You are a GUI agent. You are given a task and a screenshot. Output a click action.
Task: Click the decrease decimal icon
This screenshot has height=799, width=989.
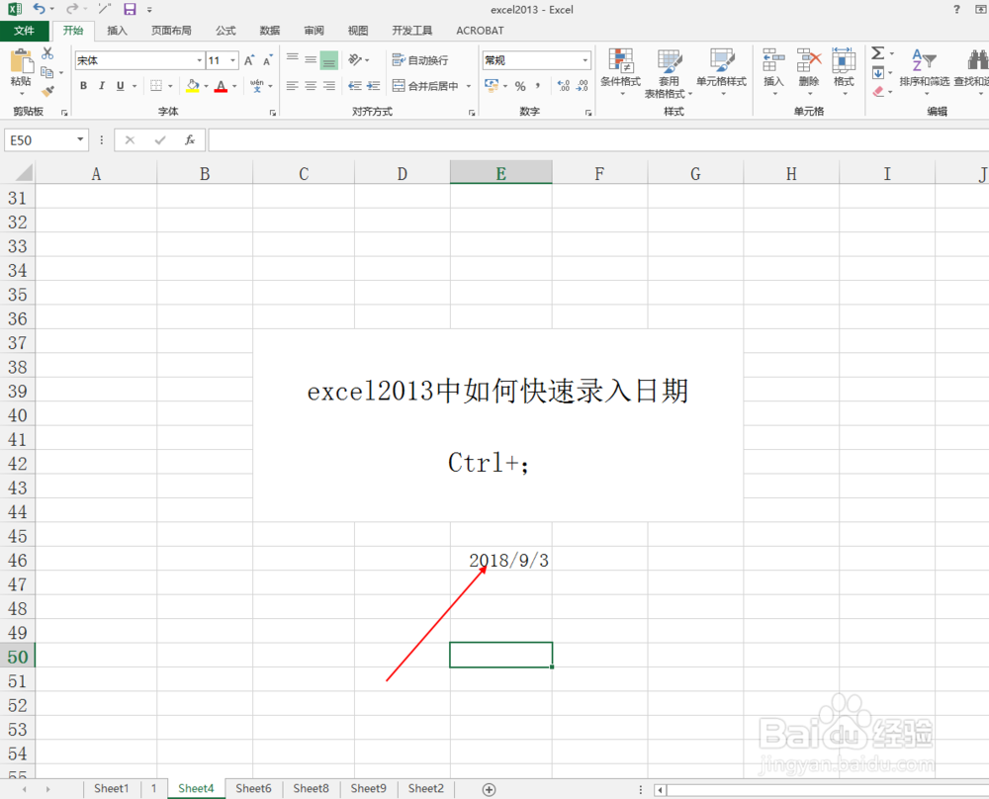(x=583, y=86)
